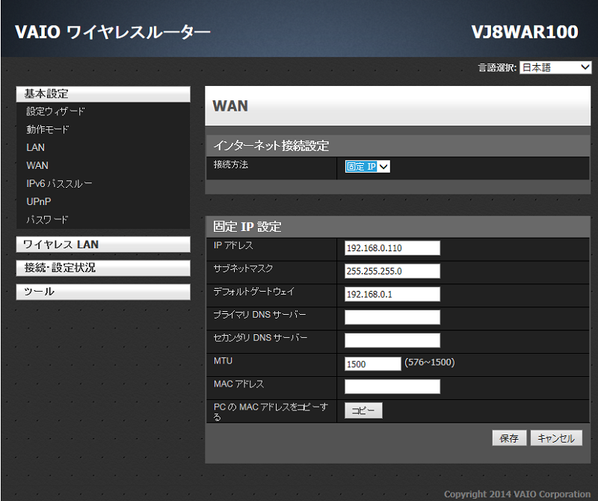Click the サブネットマスク input field
Image resolution: width=598 pixels, height=501 pixels.
click(392, 271)
